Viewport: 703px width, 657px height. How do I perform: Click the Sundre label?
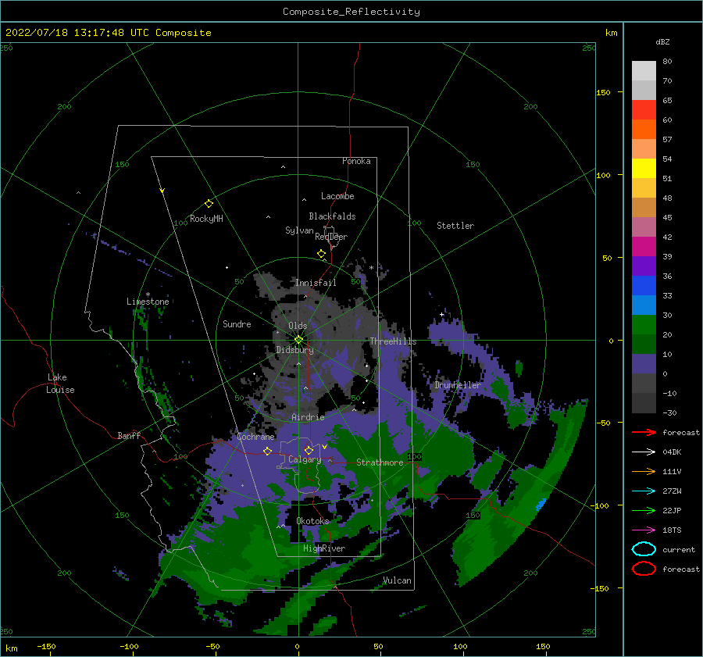coord(237,323)
